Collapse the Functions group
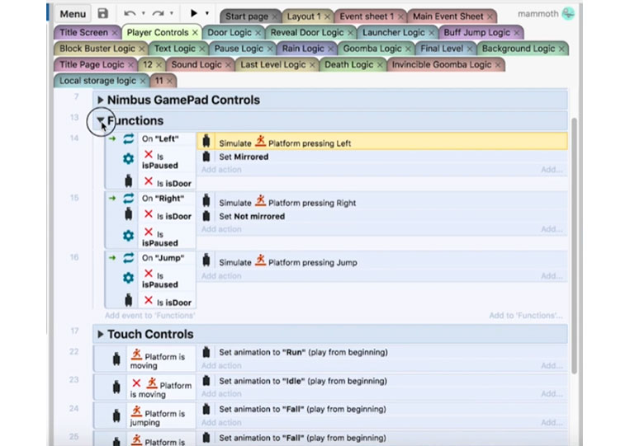Viewport: 630px width, 446px height. pos(101,120)
